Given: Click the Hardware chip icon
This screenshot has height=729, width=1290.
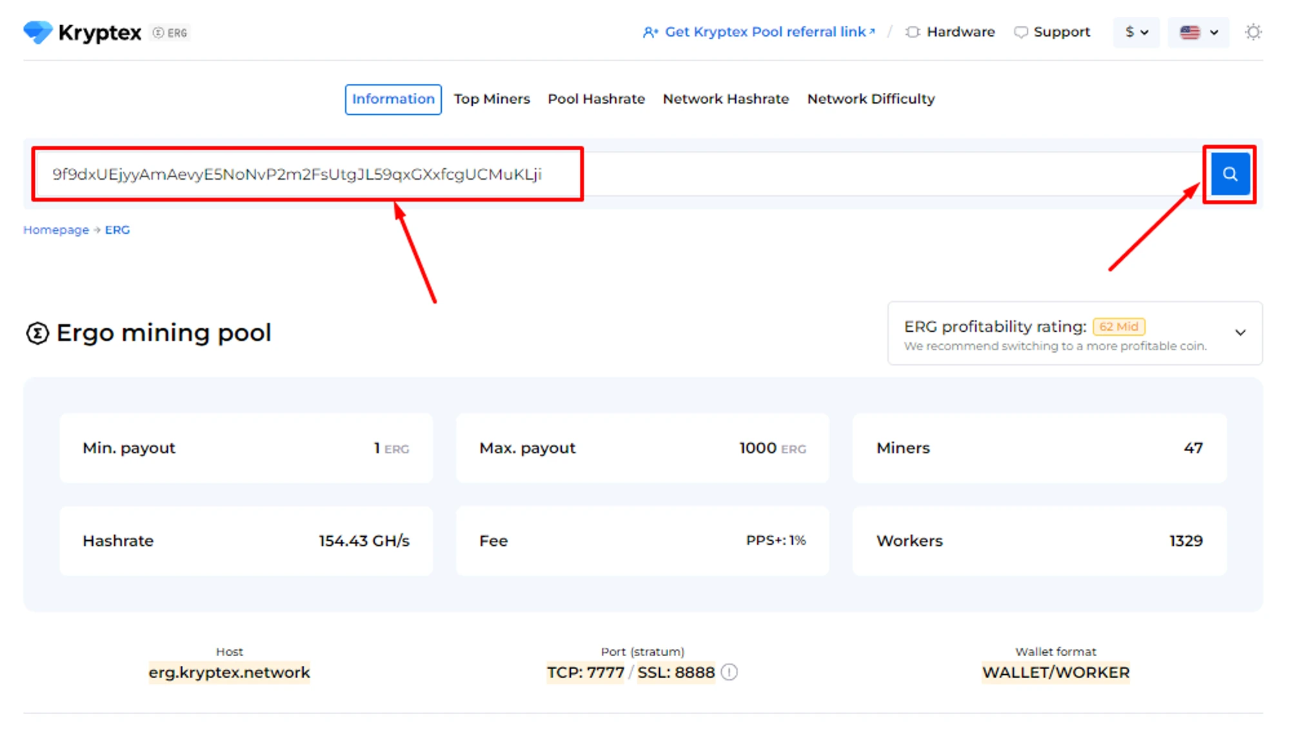Looking at the screenshot, I should tap(912, 32).
